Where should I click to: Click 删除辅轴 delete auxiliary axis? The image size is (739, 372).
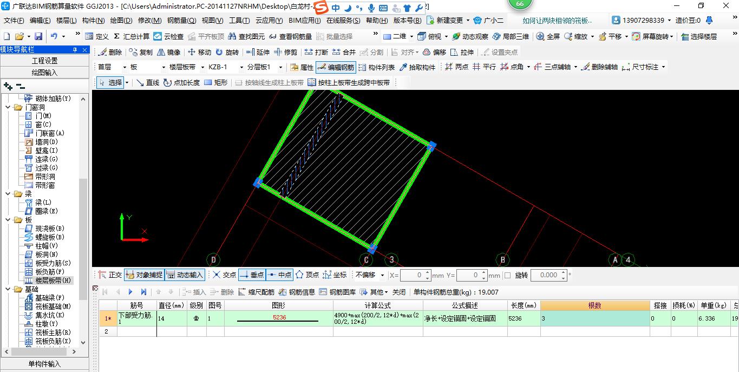coord(599,67)
